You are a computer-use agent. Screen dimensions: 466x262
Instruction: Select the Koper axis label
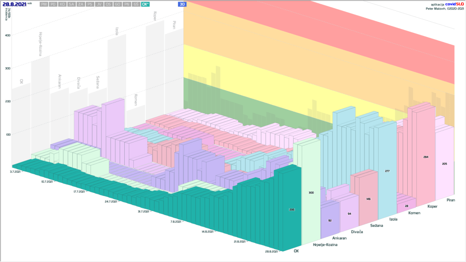(x=433, y=207)
